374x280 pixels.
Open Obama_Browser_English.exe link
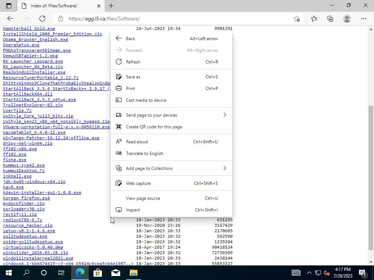click(x=35, y=39)
